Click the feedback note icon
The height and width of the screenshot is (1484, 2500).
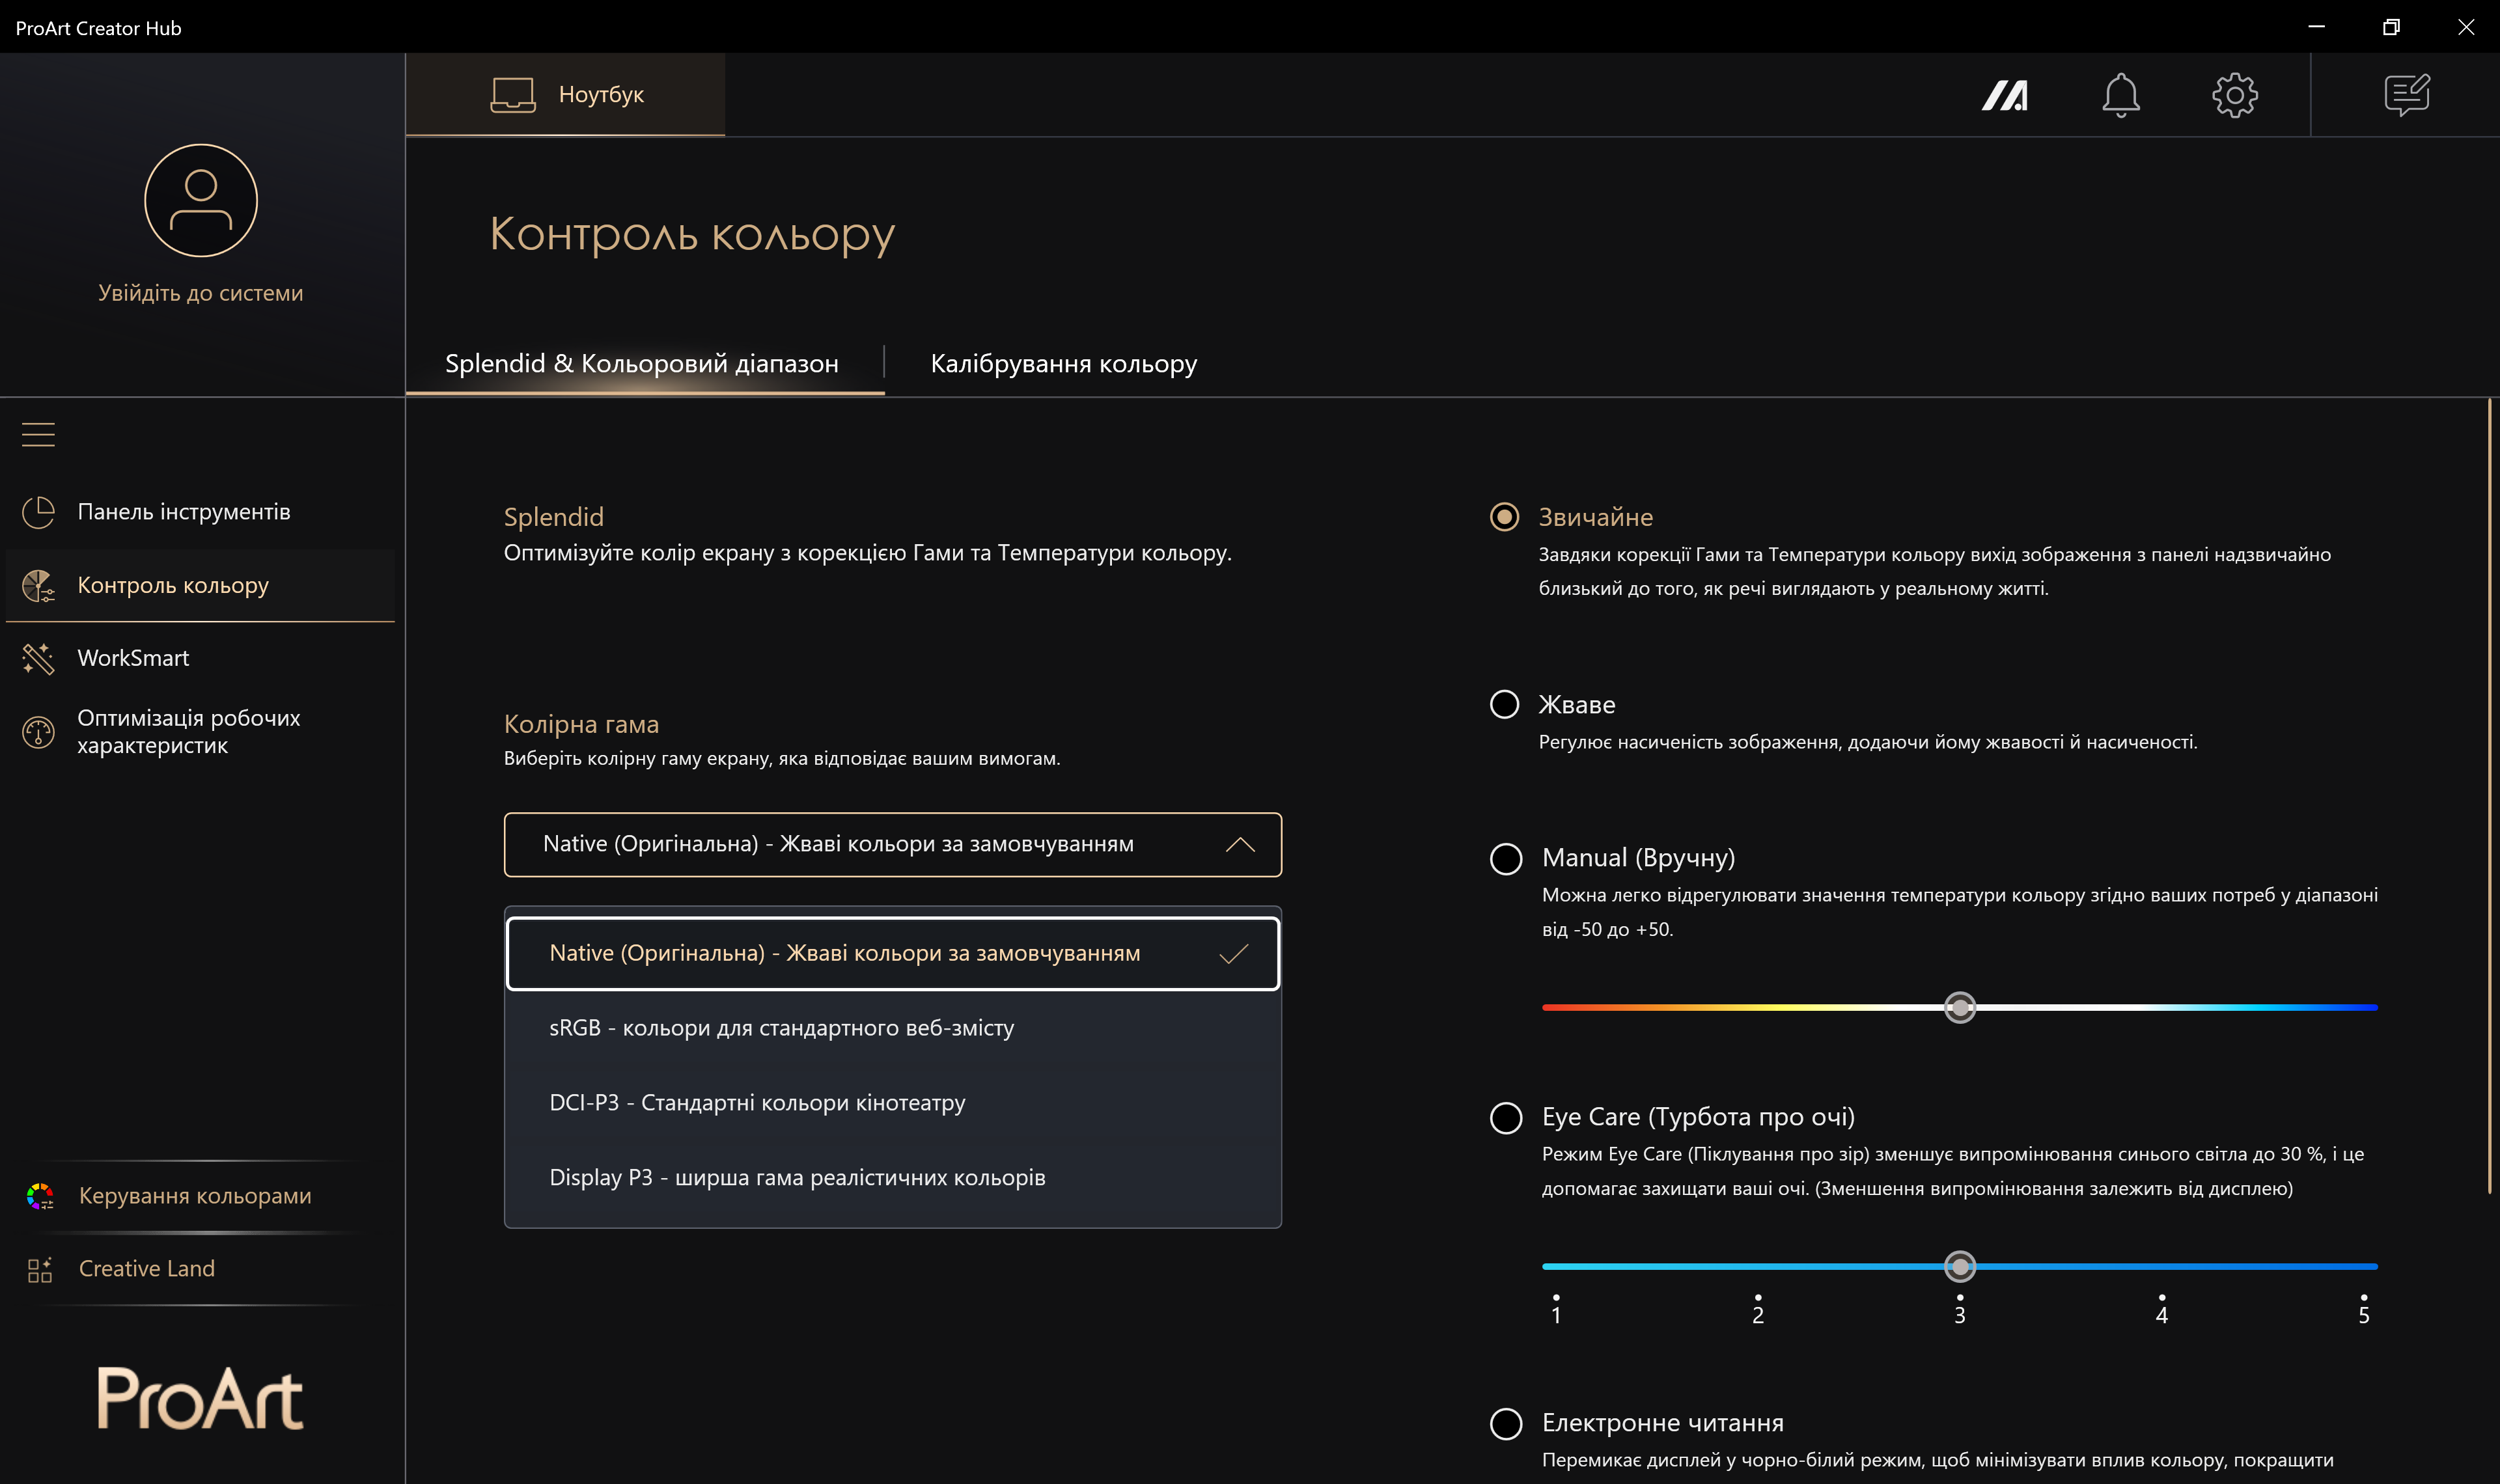point(2406,95)
